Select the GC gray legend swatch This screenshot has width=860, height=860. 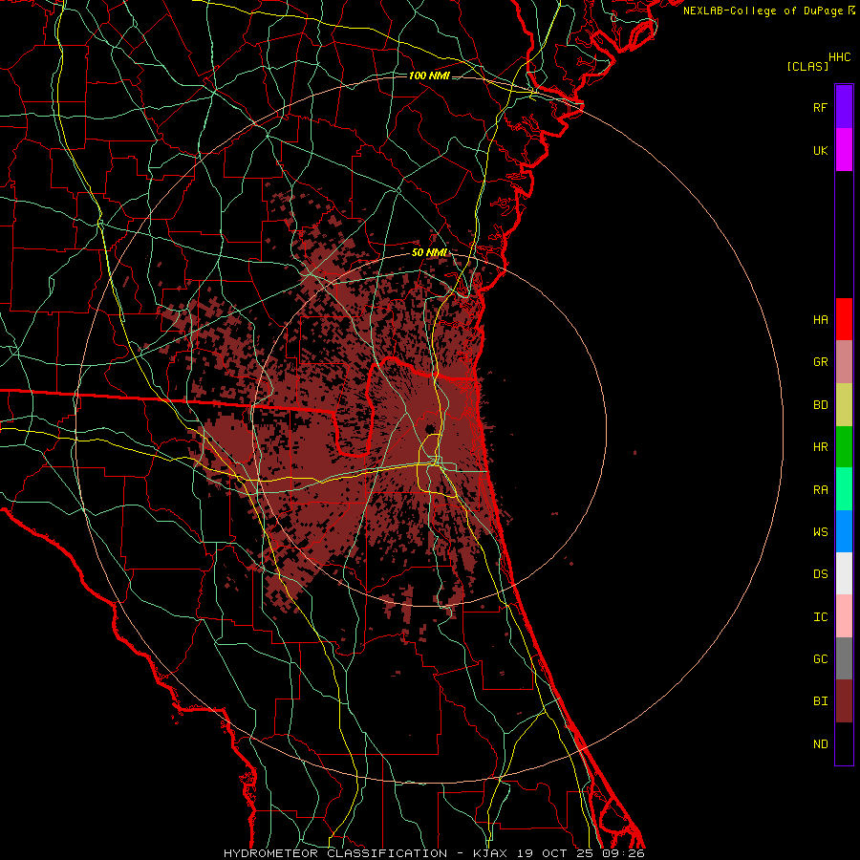pos(844,658)
